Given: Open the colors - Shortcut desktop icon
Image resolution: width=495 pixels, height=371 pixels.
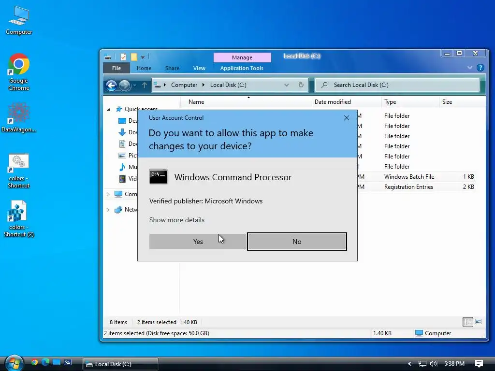Looking at the screenshot, I should pyautogui.click(x=19, y=171).
